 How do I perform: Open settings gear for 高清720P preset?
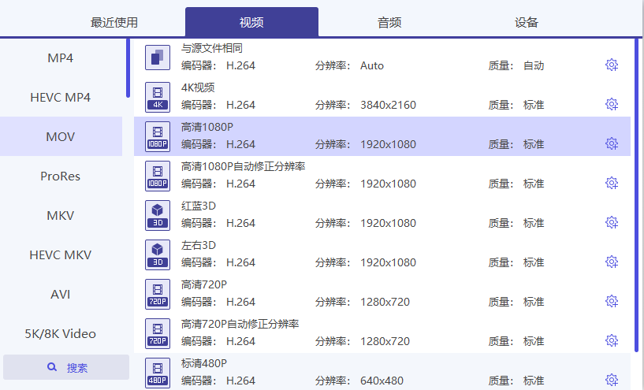click(612, 301)
